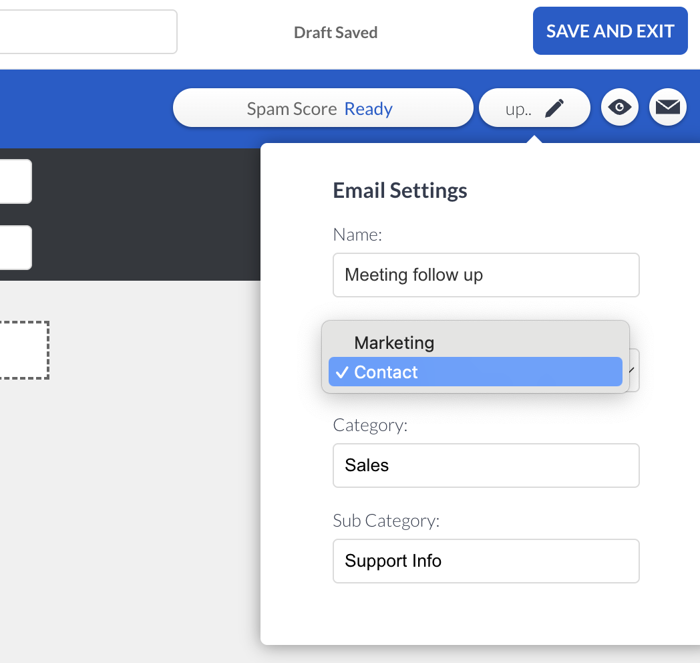Viewport: 700px width, 663px height.
Task: Open the Spam Score indicator
Action: 323,108
